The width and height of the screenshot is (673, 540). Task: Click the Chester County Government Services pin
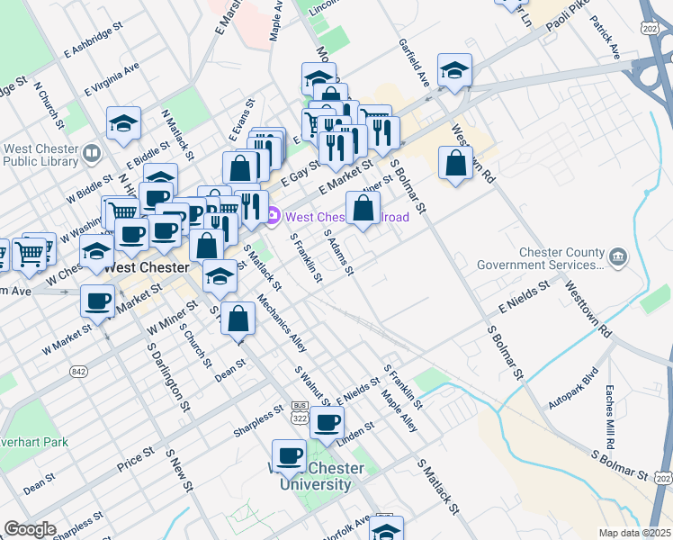(x=618, y=257)
